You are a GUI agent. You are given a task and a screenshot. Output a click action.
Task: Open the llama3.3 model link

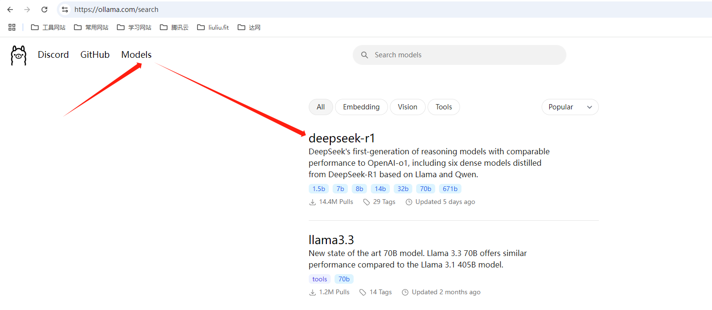tap(331, 240)
